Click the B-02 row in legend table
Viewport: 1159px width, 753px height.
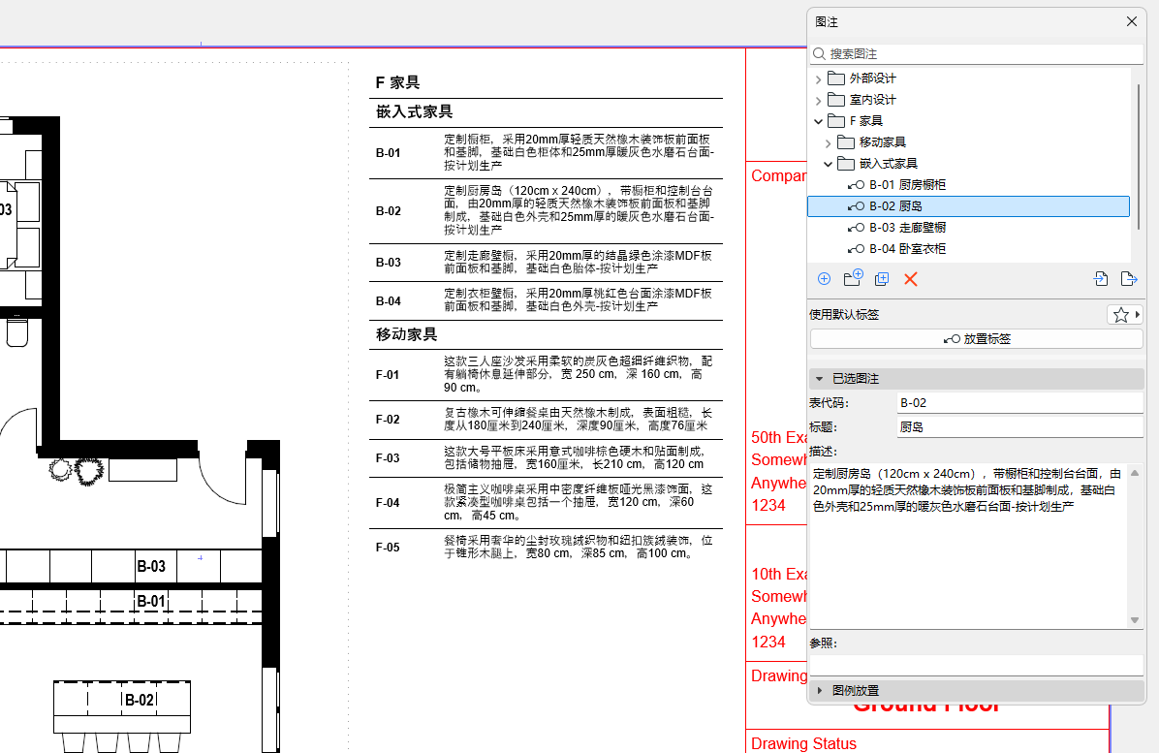pos(546,210)
